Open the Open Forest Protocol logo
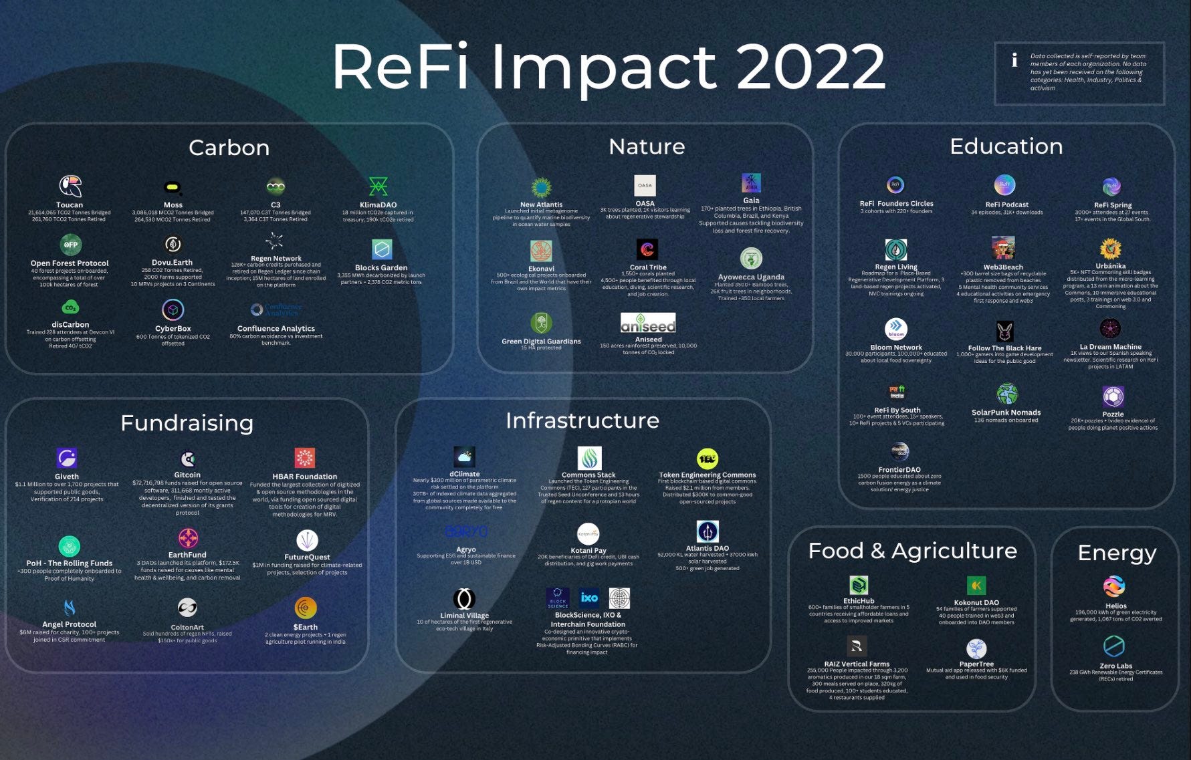Image resolution: width=1191 pixels, height=760 pixels. (70, 245)
